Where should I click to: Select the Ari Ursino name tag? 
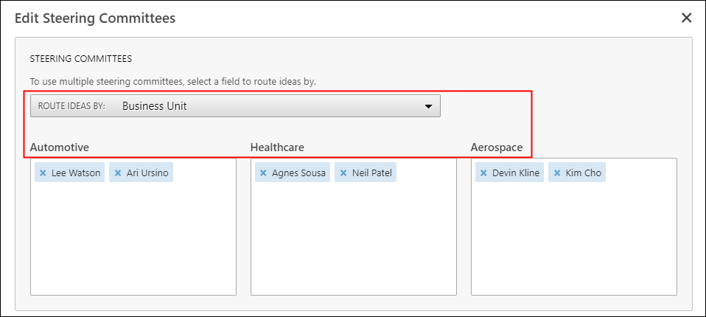coord(147,173)
